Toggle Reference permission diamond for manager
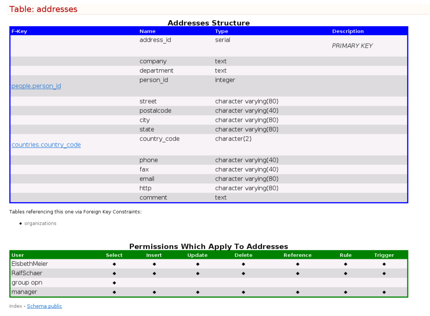 coord(298,292)
